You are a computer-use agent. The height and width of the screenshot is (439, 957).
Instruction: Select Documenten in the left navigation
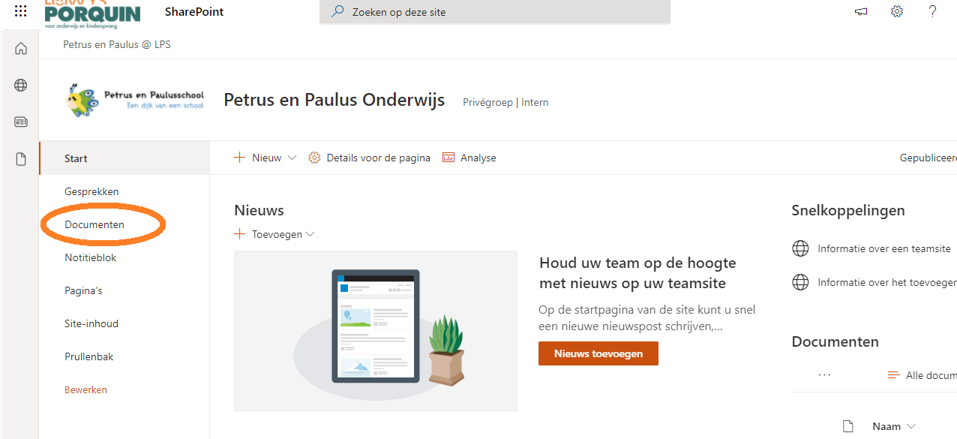tap(94, 224)
